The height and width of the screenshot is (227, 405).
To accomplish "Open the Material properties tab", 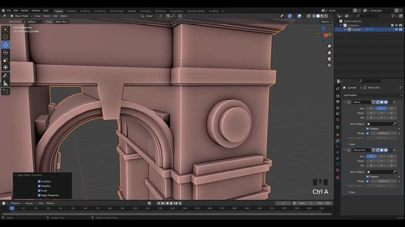I will (x=337, y=170).
